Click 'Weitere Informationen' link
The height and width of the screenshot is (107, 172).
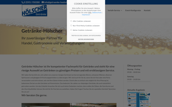click(86, 39)
